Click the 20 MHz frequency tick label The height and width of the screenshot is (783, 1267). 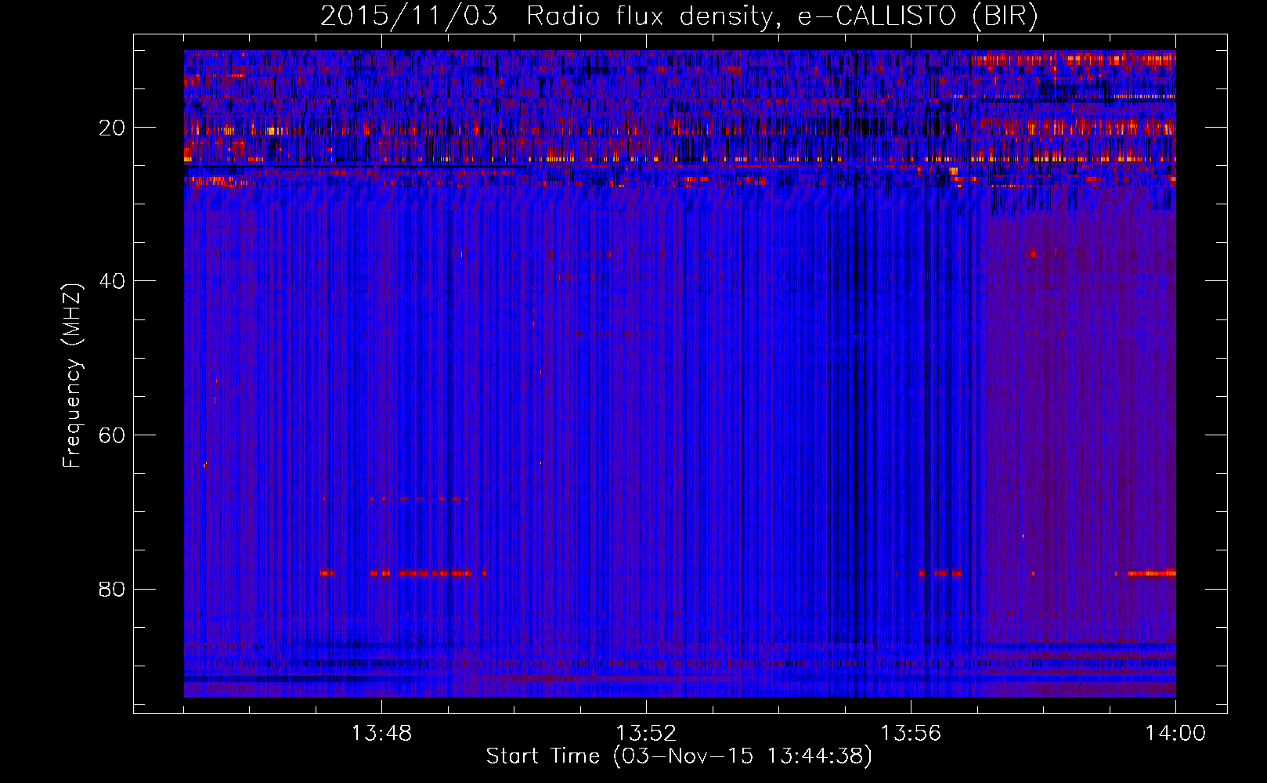coord(113,128)
